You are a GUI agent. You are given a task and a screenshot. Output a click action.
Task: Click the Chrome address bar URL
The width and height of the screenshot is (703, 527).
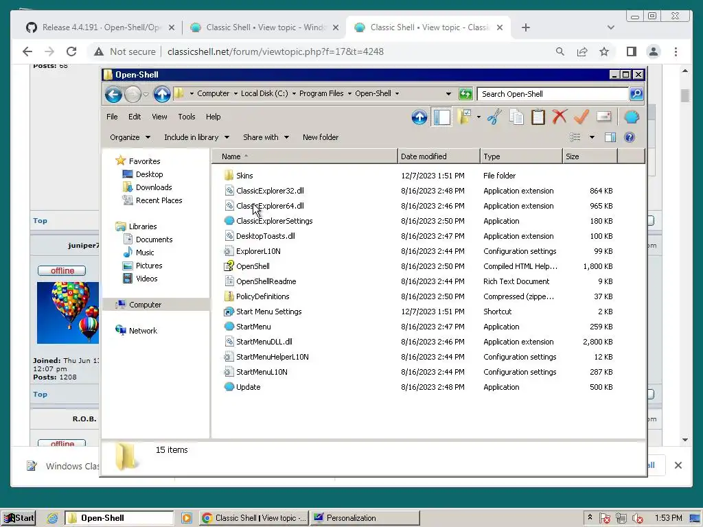click(275, 51)
